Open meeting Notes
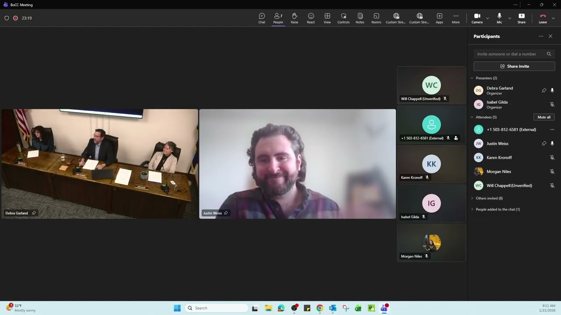Screen dimensions: 561x315 click(360, 18)
